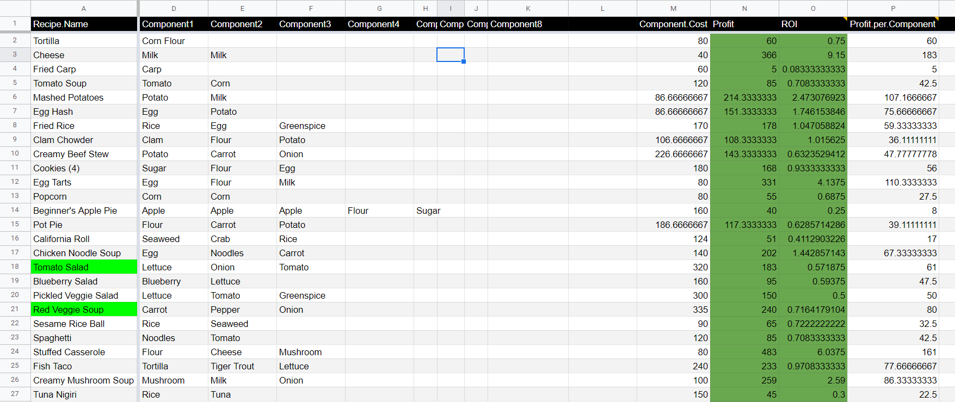Click Stuffed Casserole cell
This screenshot has height=402, width=955.
[x=84, y=352]
